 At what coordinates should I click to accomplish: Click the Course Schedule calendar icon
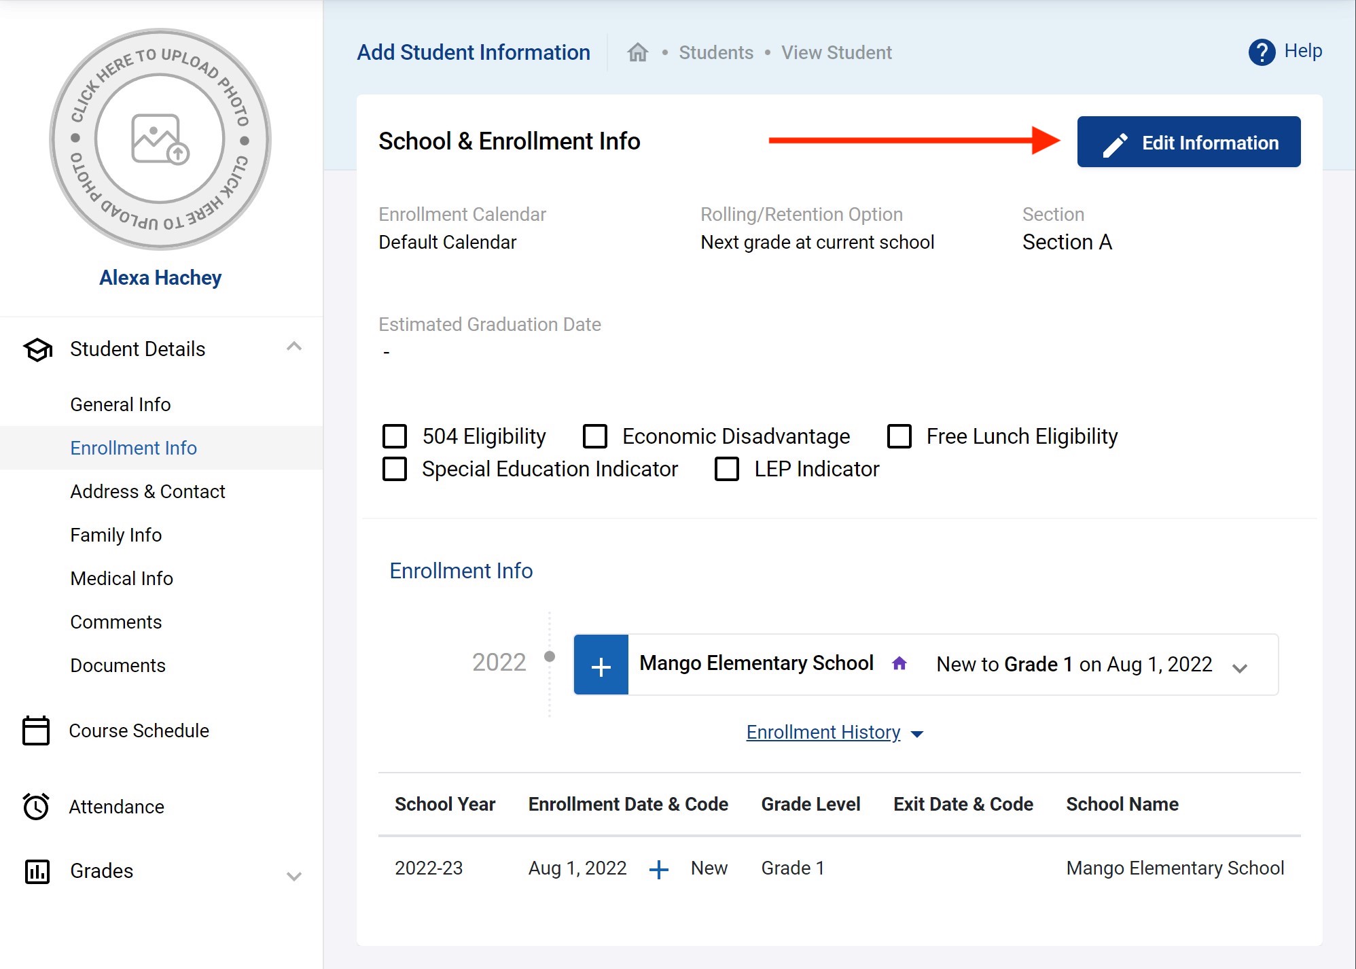pyautogui.click(x=36, y=730)
